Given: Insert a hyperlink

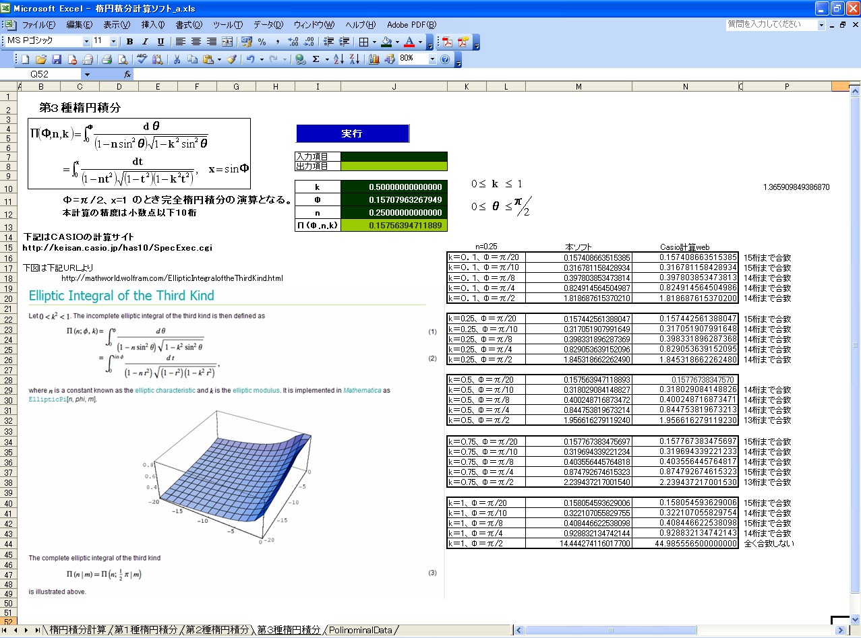Looking at the screenshot, I should tap(301, 59).
